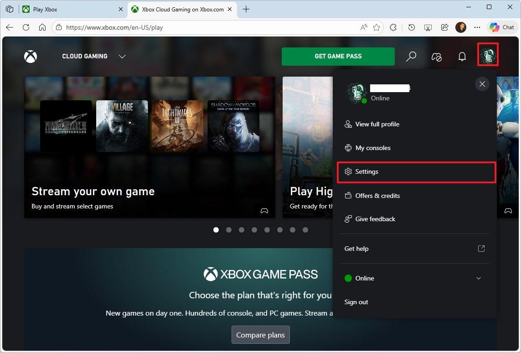This screenshot has width=521, height=353.
Task: Go to sixth carousel slide dot
Action: 280,230
